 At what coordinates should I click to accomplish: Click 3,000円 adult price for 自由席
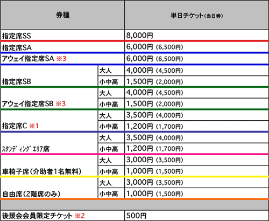pyautogui.click(x=140, y=182)
